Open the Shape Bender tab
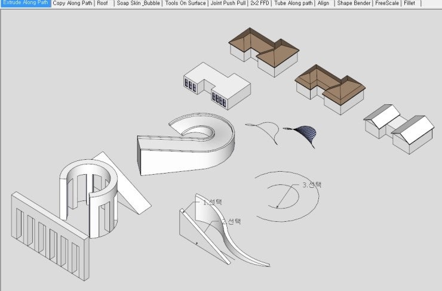 coord(354,3)
